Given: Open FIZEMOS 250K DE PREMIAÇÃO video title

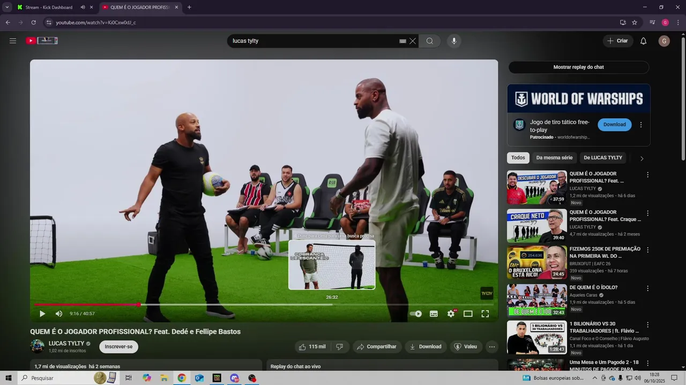Looking at the screenshot, I should (x=605, y=252).
